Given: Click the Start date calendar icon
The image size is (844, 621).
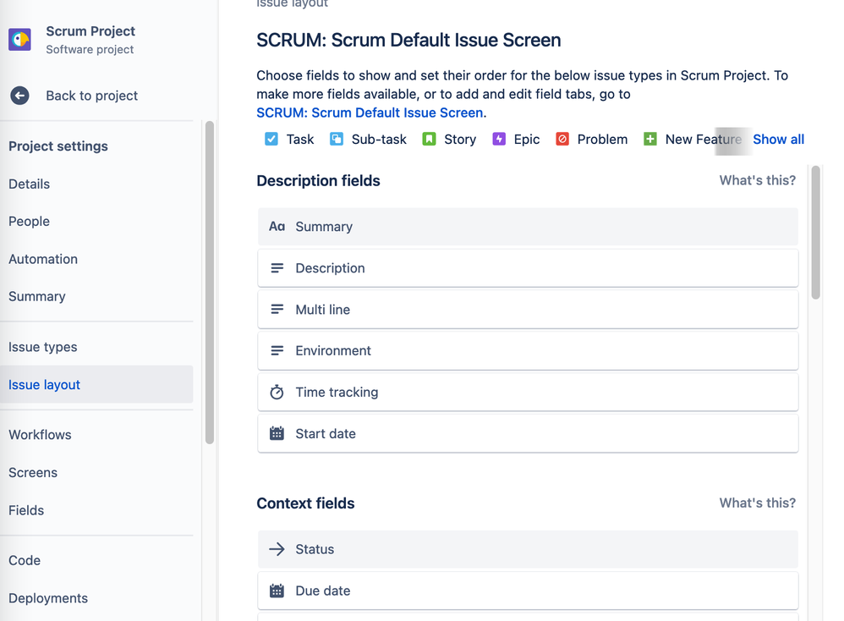Looking at the screenshot, I should pos(277,434).
